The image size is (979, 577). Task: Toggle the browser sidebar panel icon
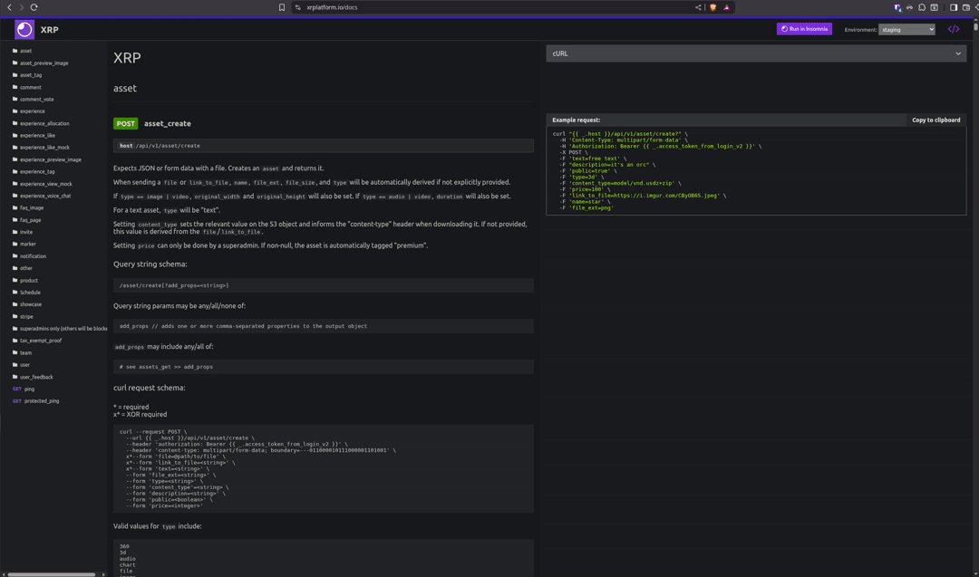[x=954, y=7]
